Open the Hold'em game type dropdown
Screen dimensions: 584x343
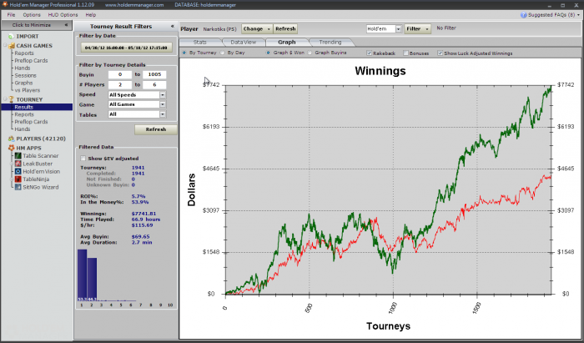pyautogui.click(x=398, y=28)
